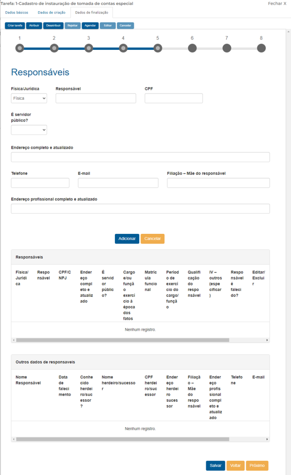Click the Salvar button
This screenshot has height=475, width=291.
(x=215, y=466)
